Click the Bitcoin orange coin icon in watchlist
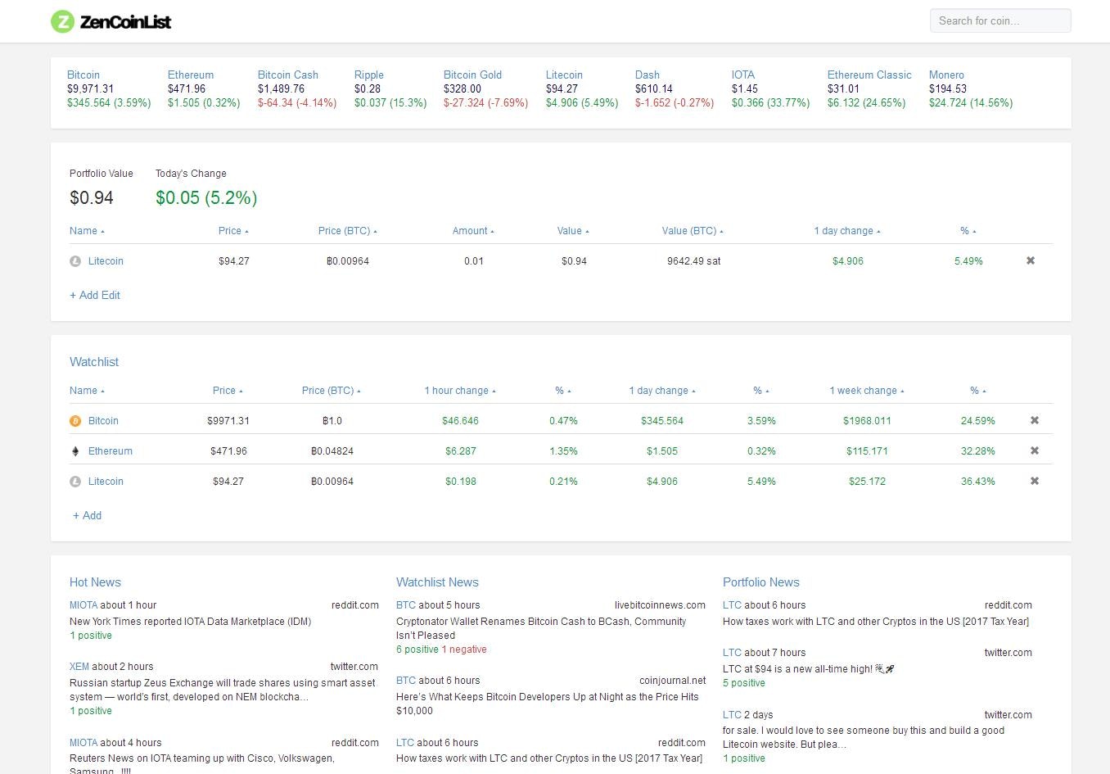Image resolution: width=1110 pixels, height=774 pixels. 75,421
